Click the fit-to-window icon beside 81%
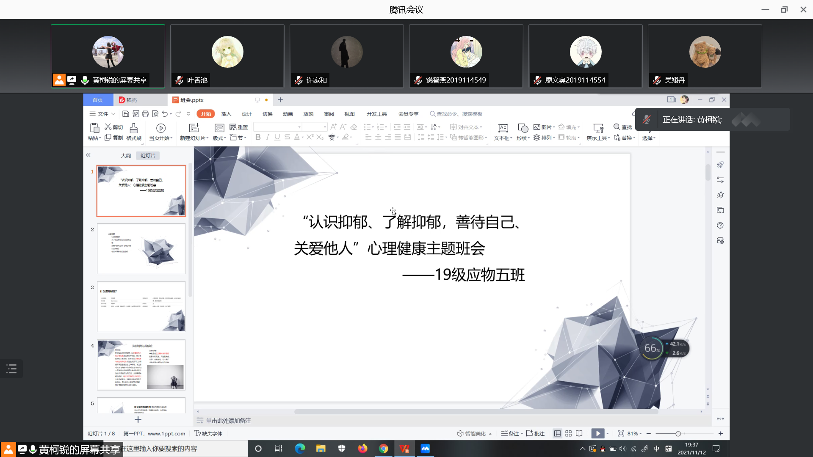 coord(621,433)
